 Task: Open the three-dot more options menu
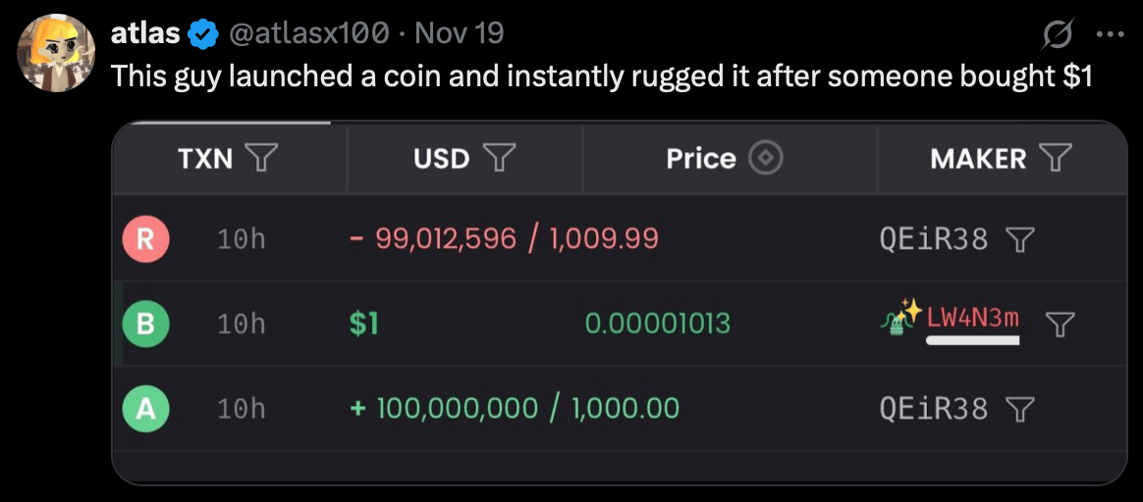tap(1110, 35)
